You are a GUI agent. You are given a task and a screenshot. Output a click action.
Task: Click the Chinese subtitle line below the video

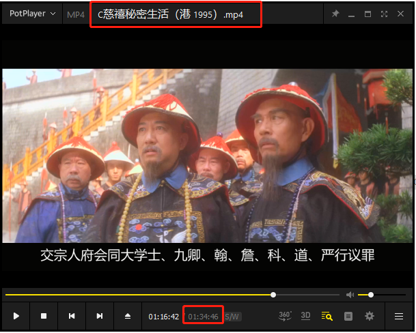click(208, 255)
